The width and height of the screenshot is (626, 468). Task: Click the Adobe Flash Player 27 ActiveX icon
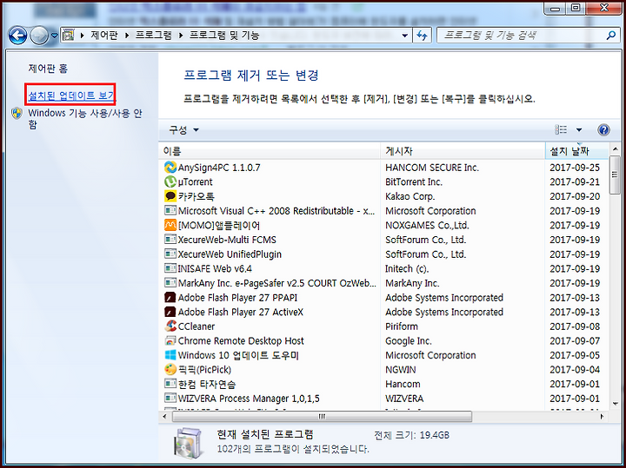[x=170, y=312]
